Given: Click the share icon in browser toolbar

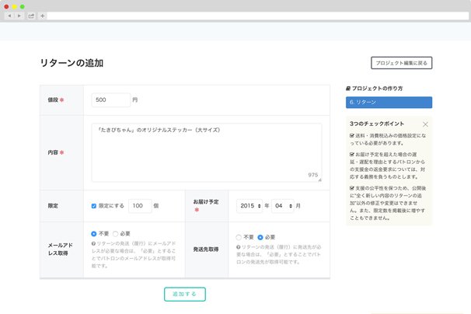Looking at the screenshot, I should click(31, 16).
